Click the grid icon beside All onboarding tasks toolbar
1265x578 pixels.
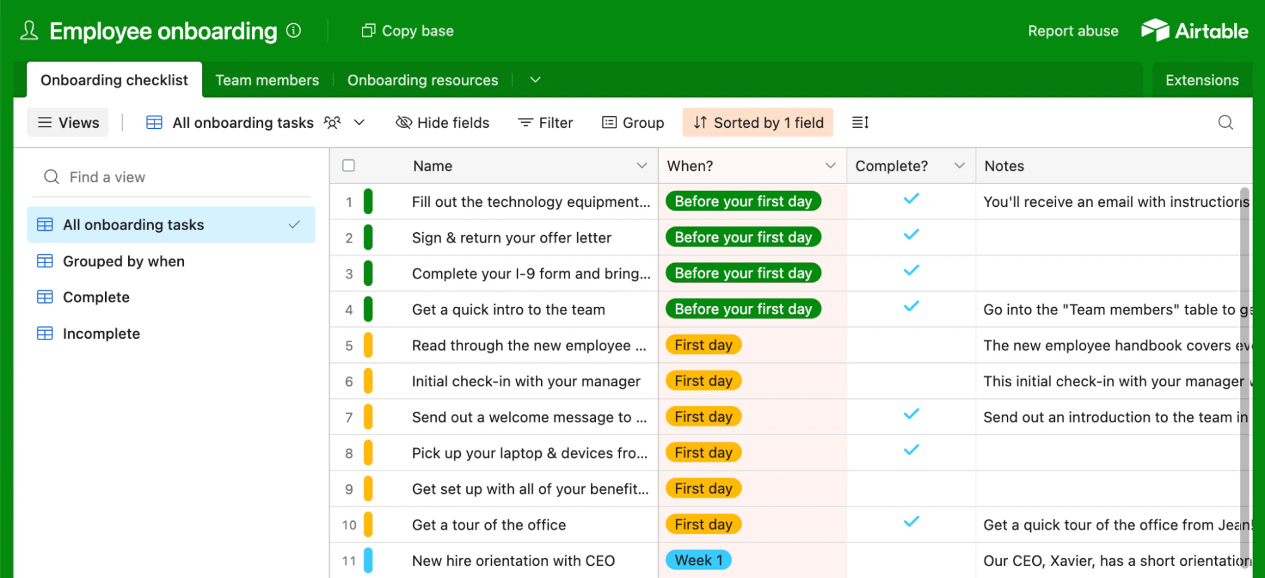click(154, 123)
